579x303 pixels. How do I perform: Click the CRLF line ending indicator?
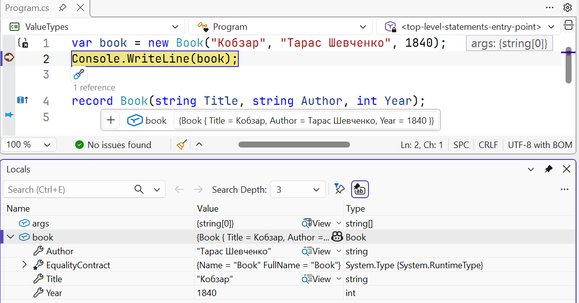(488, 145)
